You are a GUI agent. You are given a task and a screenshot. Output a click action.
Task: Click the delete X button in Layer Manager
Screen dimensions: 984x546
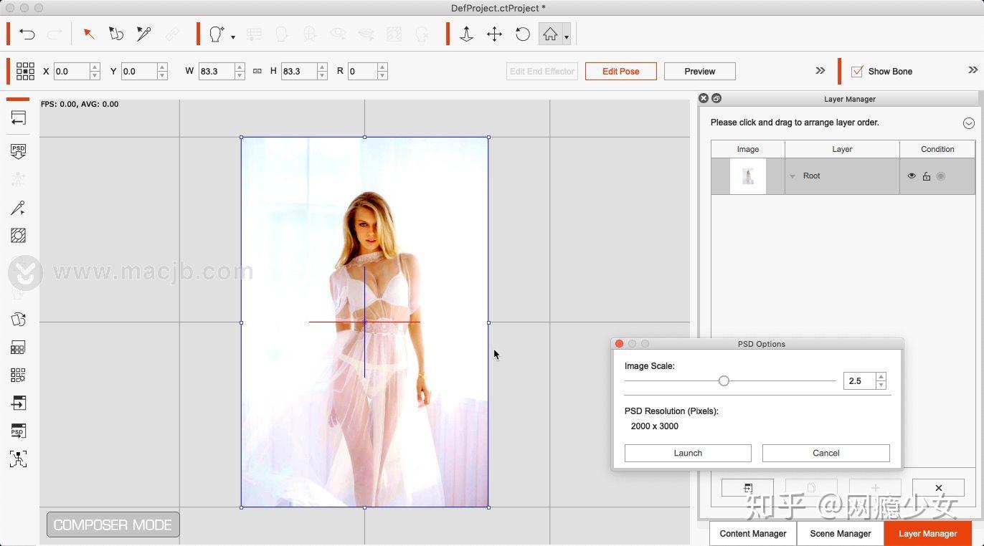coord(938,488)
